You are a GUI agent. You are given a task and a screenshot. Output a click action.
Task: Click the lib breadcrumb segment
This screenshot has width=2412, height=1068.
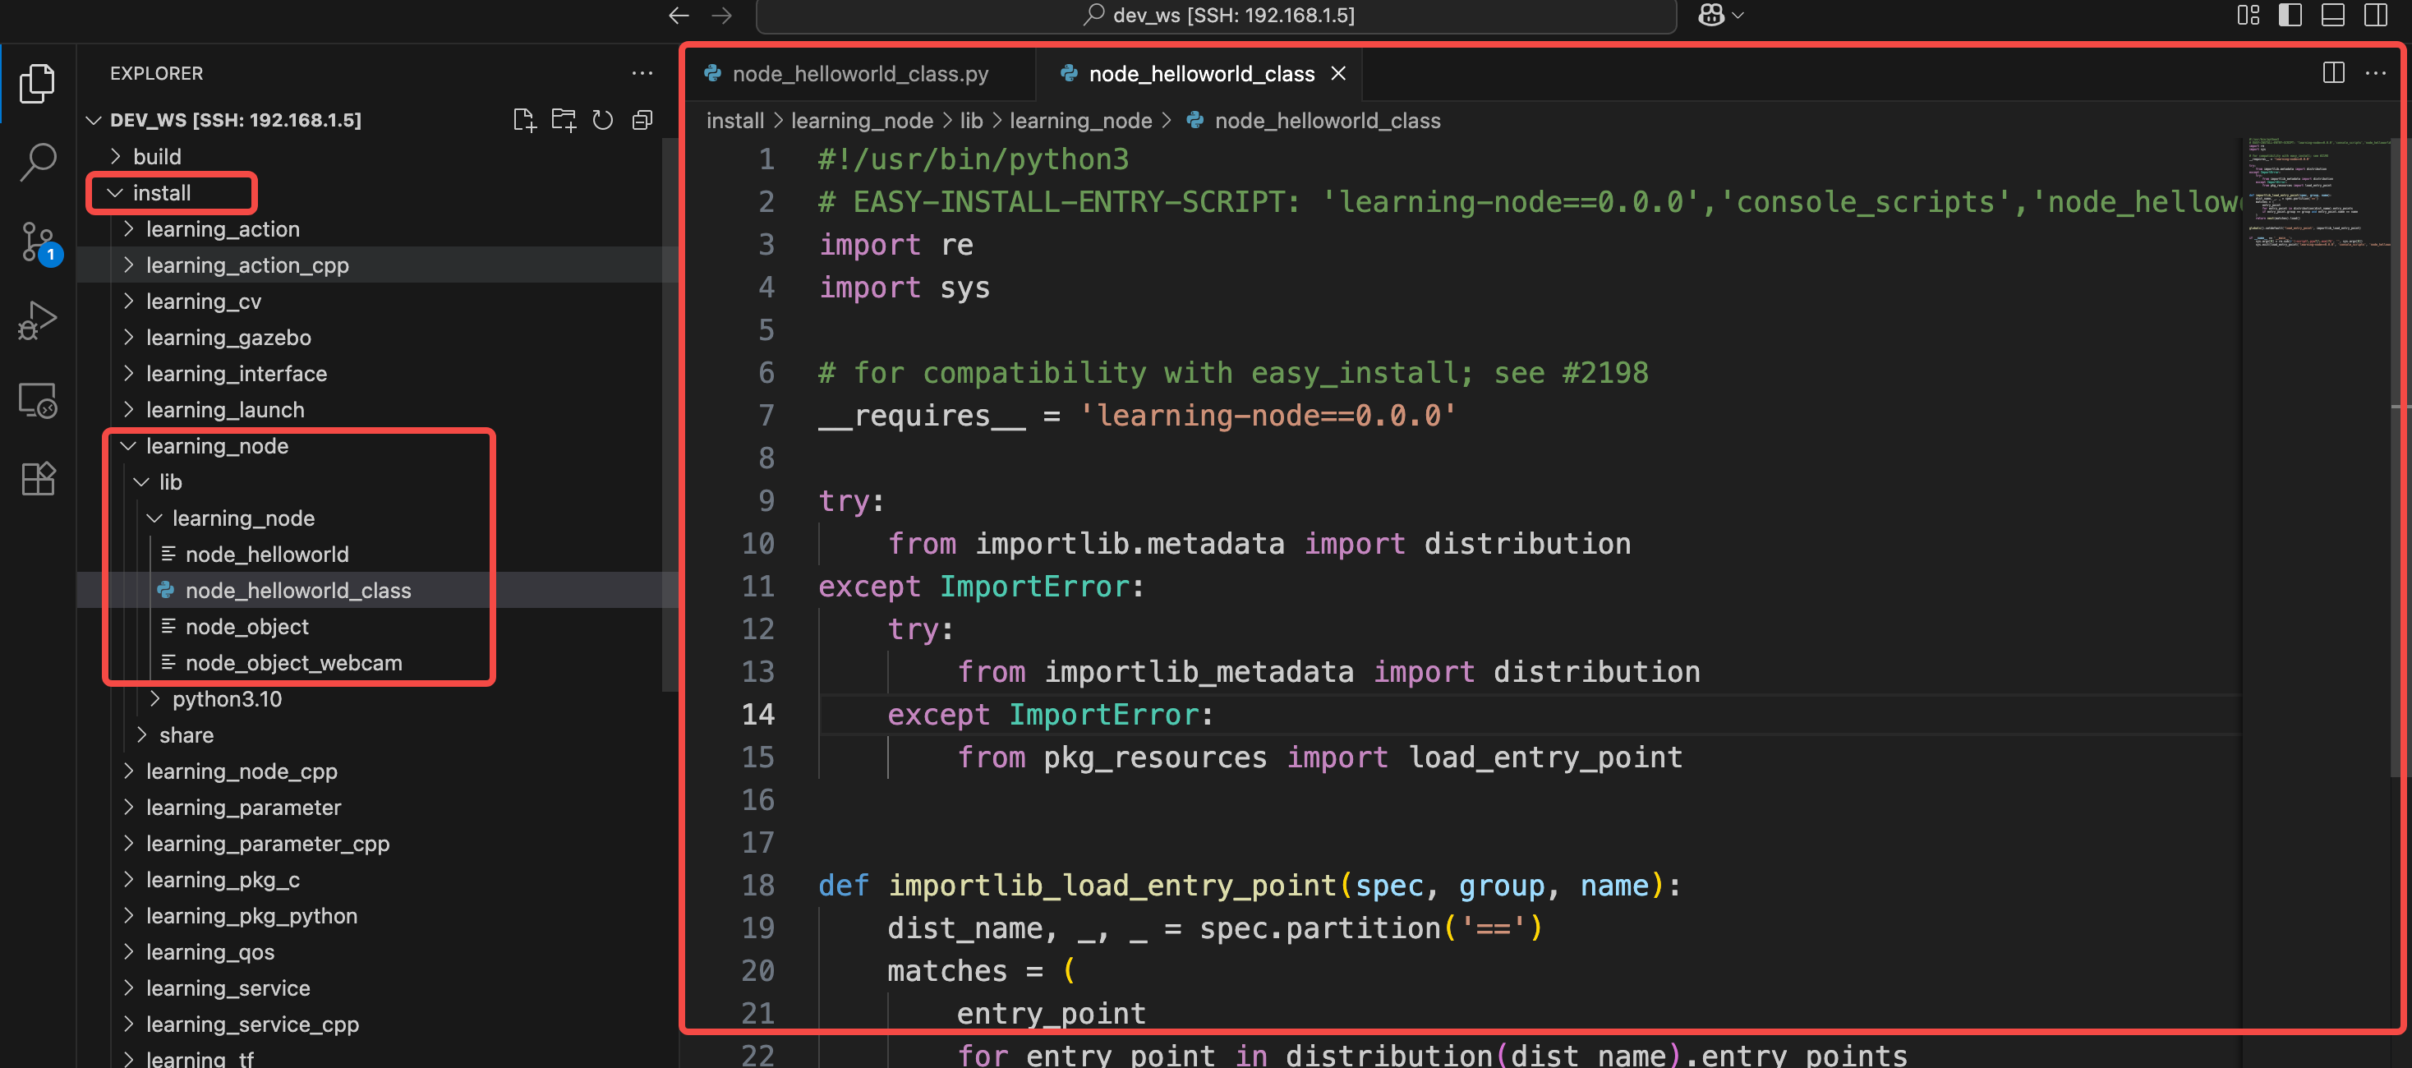(971, 121)
